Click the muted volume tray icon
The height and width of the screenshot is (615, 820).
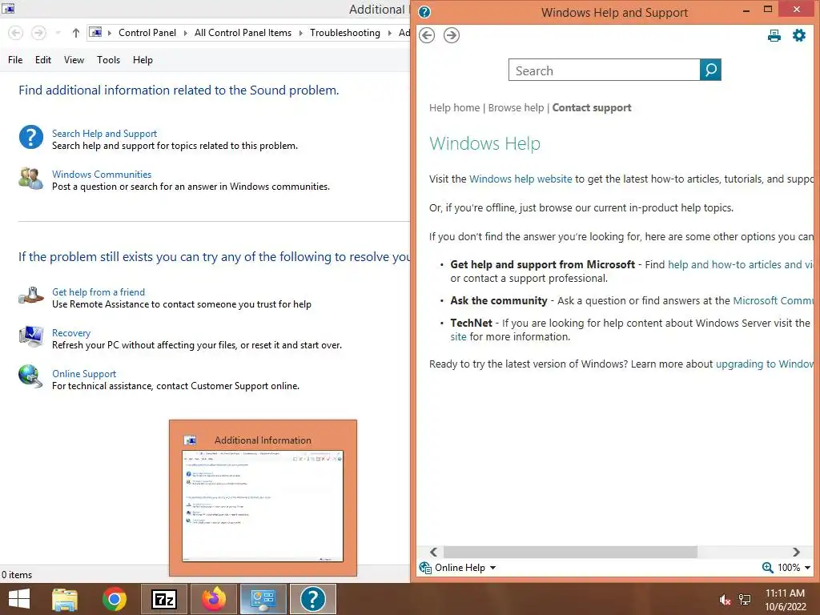coord(725,600)
